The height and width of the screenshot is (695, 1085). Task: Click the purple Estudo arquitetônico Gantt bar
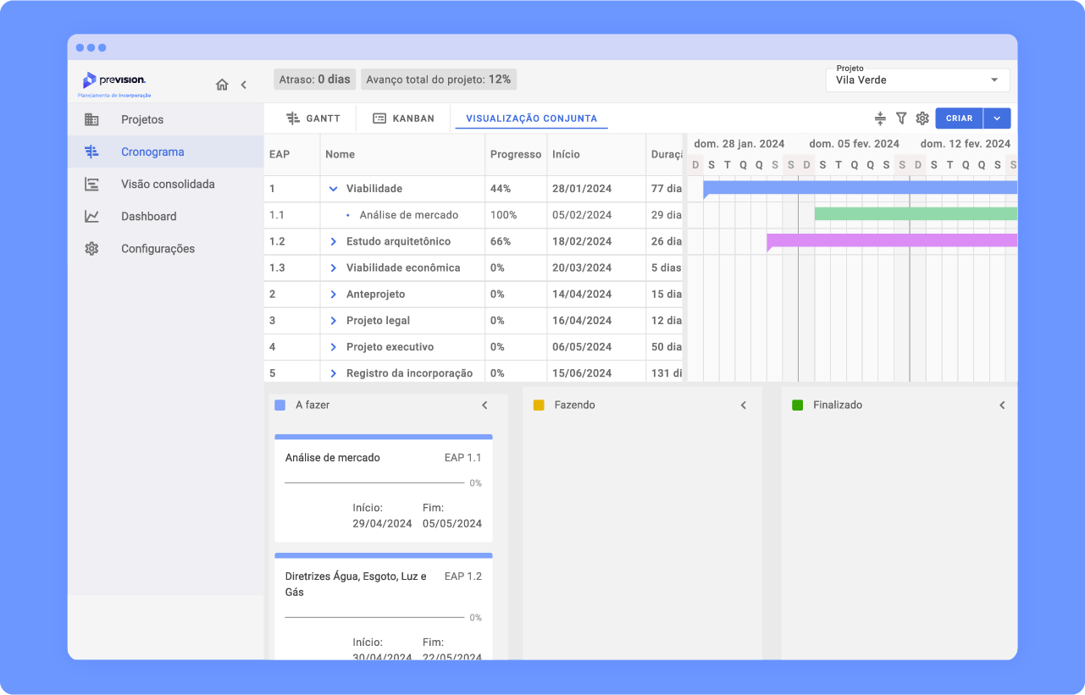(x=892, y=241)
